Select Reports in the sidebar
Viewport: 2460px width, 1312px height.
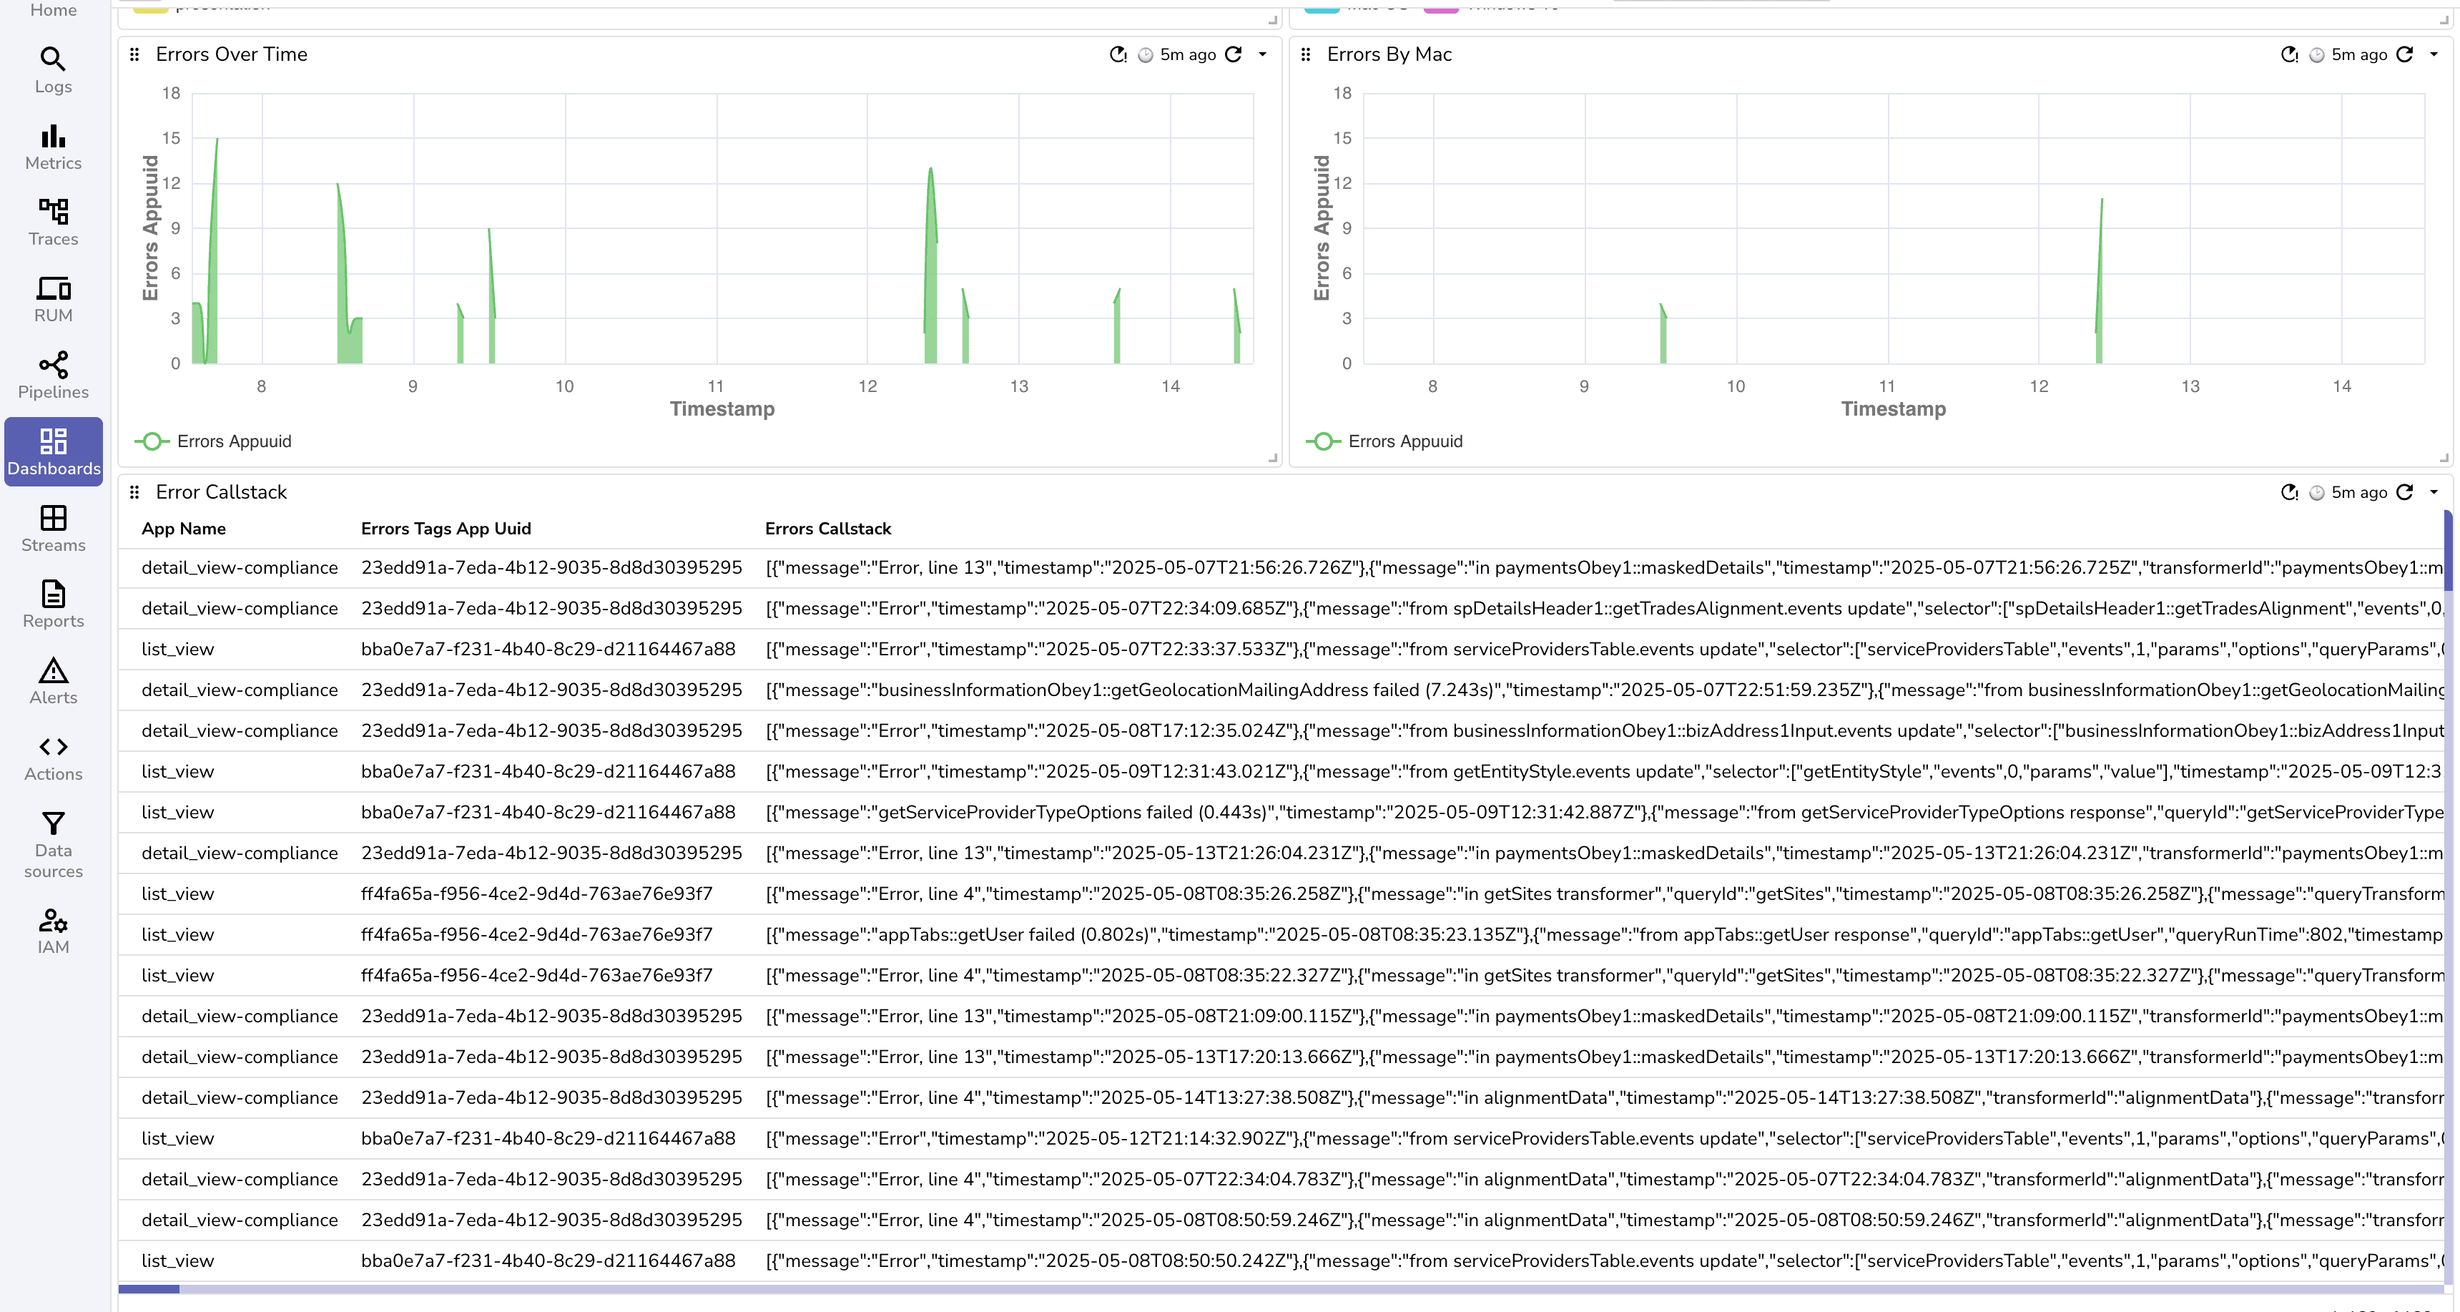click(x=52, y=602)
